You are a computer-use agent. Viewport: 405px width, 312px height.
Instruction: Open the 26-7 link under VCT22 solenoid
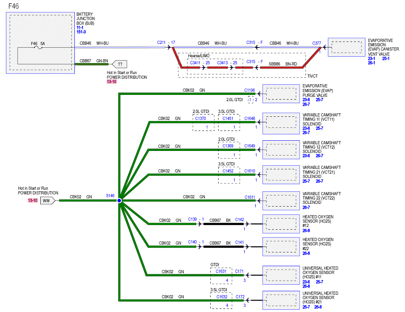(x=306, y=207)
